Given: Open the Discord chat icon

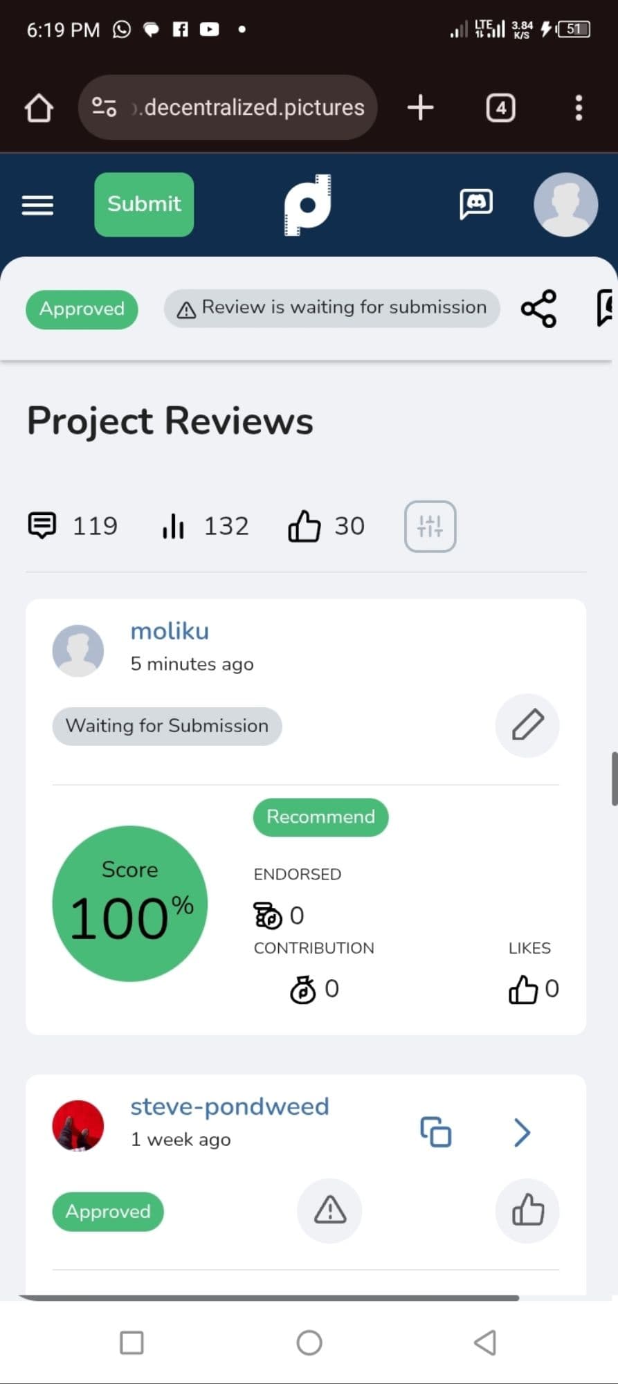Looking at the screenshot, I should click(x=476, y=204).
